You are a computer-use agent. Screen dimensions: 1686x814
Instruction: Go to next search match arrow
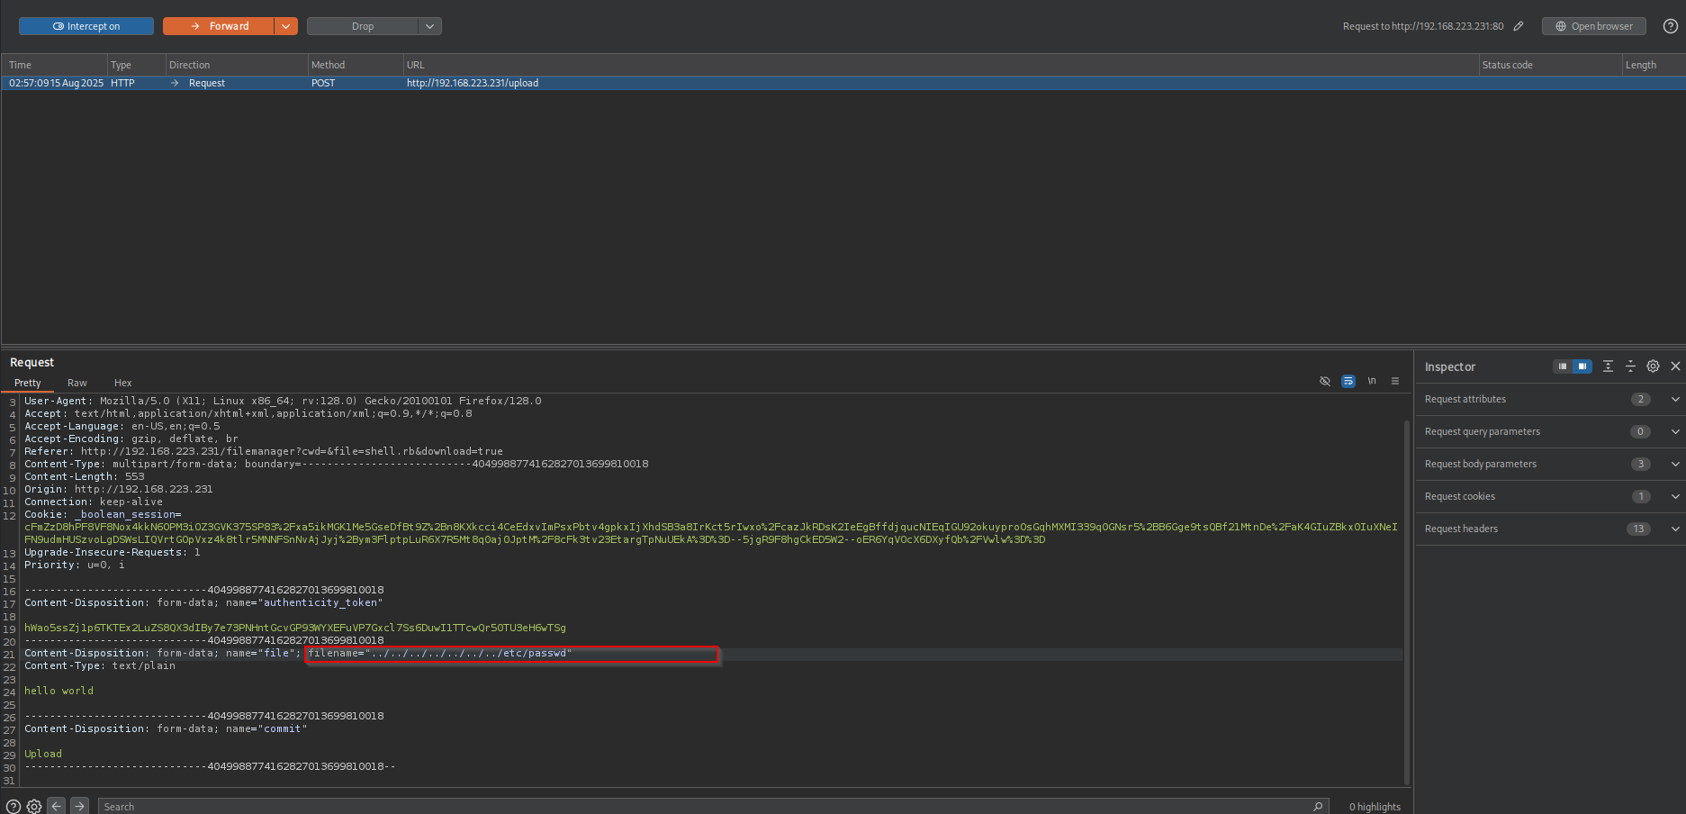[x=80, y=807]
